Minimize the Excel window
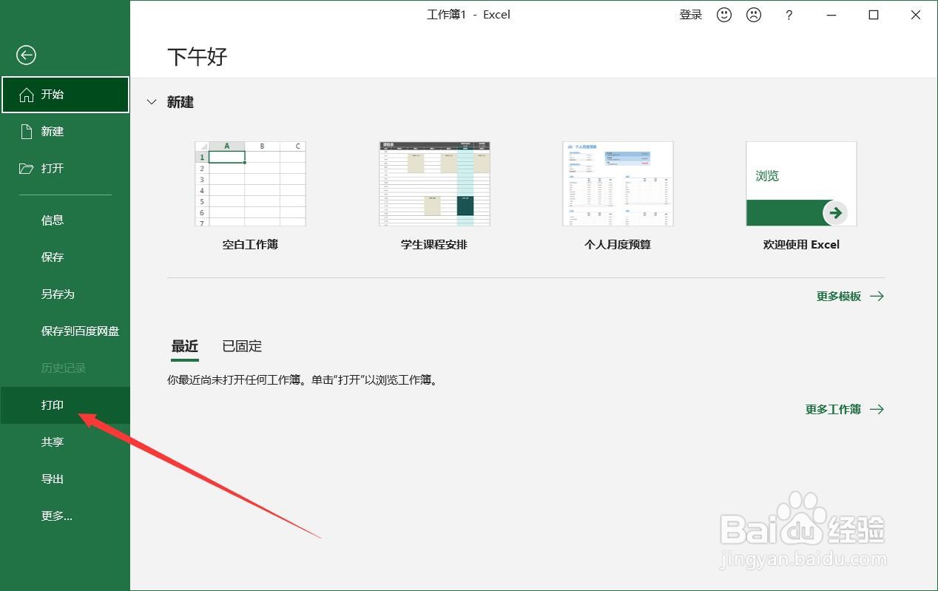Image resolution: width=938 pixels, height=591 pixels. tap(831, 15)
